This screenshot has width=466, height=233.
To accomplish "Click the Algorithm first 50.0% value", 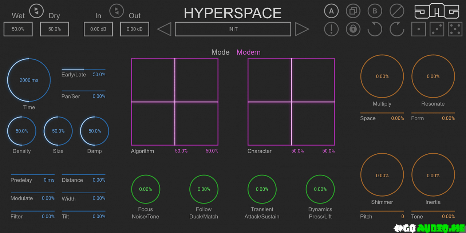I will [181, 151].
